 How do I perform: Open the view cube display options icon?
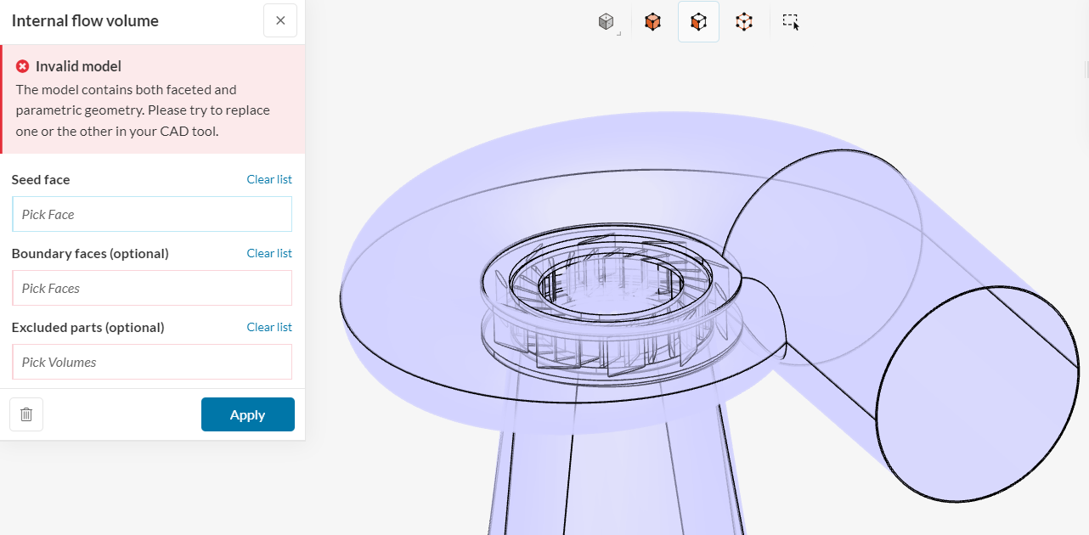[x=607, y=21]
